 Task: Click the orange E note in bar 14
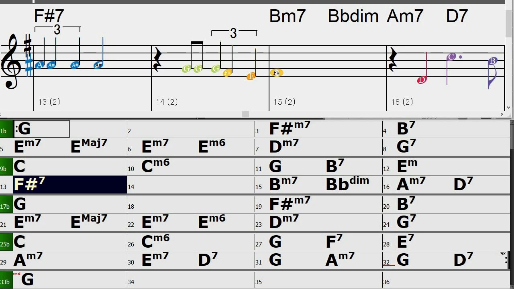pyautogui.click(x=251, y=76)
